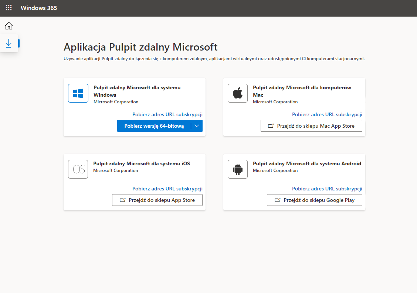Get subscription URL link for Mac
This screenshot has width=417, height=293.
[x=327, y=114]
